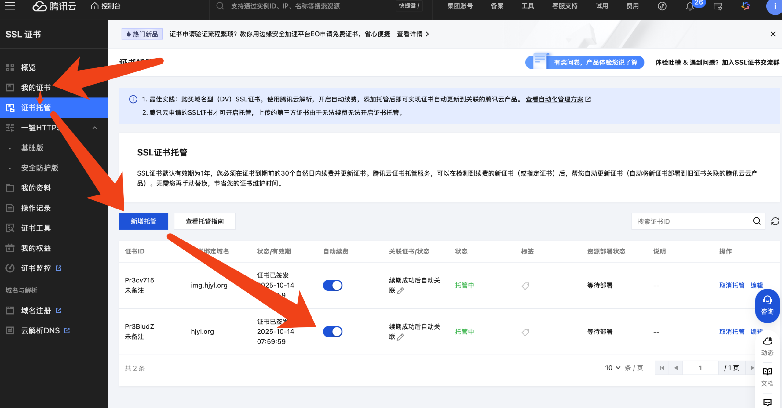Click the circular mini-program icon in top bar
This screenshot has height=408, width=782.
662,6
